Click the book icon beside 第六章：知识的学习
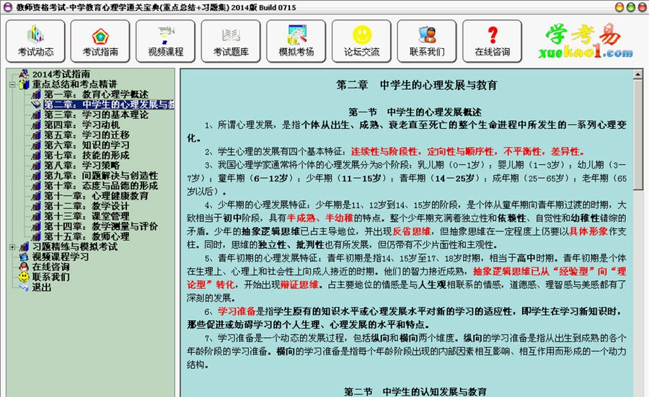This screenshot has height=397, width=649. click(37, 145)
